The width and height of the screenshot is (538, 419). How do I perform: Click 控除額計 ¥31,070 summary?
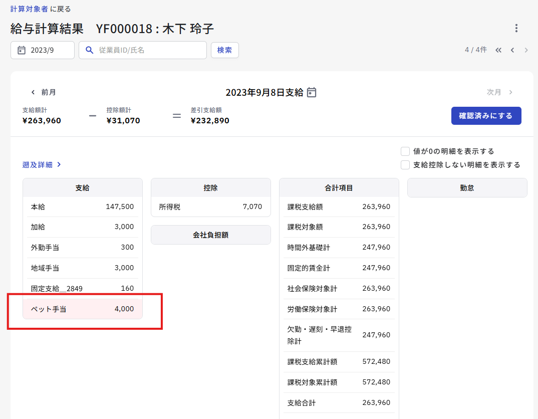pyautogui.click(x=123, y=116)
